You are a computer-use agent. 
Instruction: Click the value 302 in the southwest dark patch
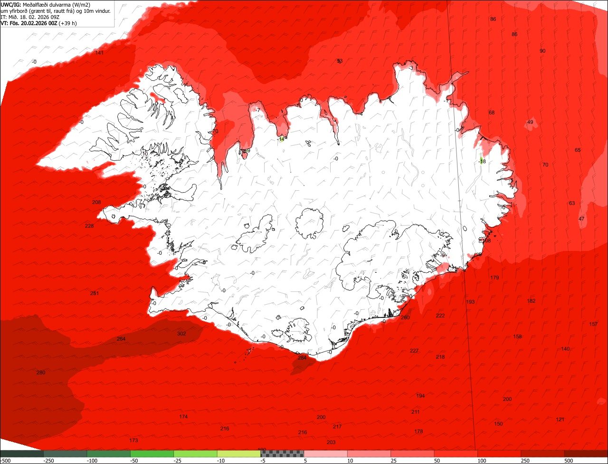click(181, 334)
